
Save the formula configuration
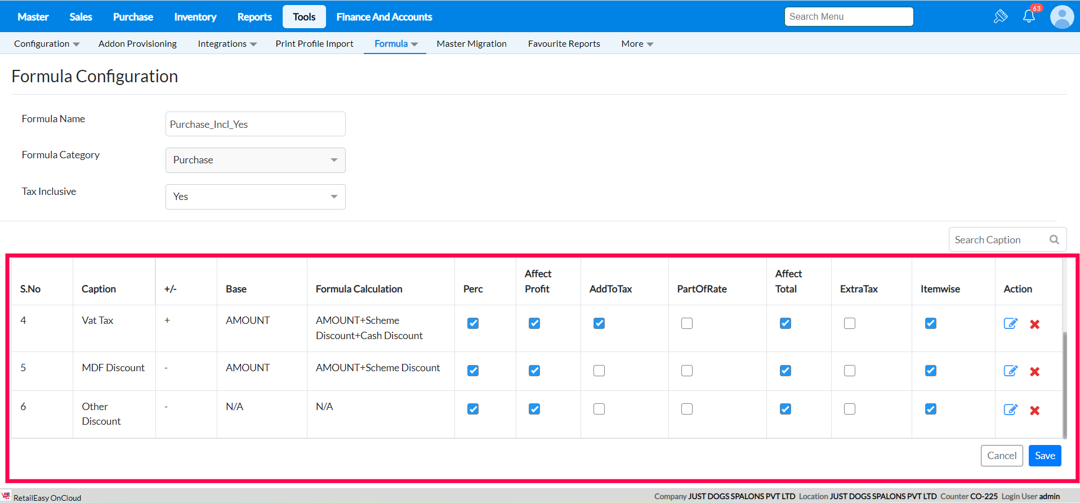pyautogui.click(x=1045, y=456)
